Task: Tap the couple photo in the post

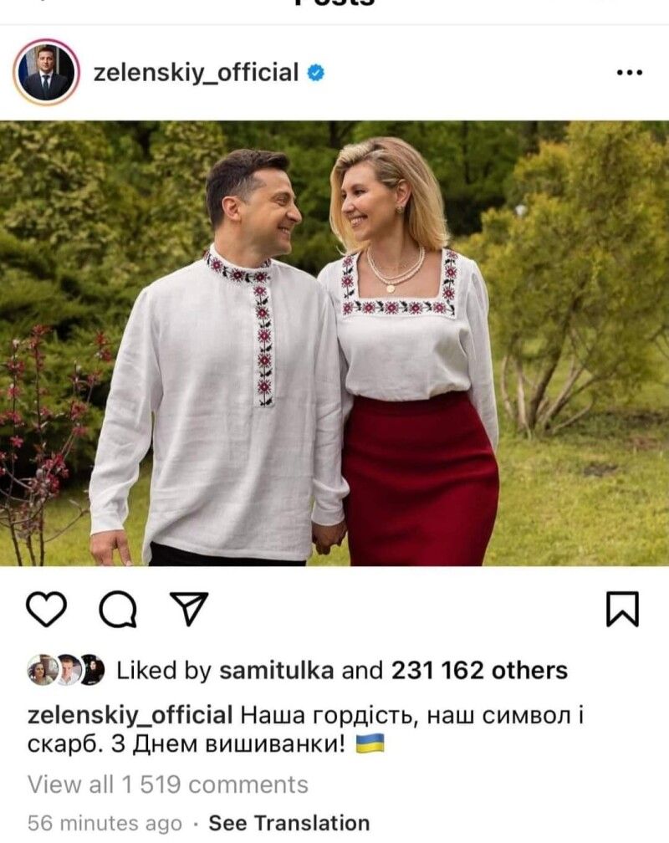Action: coord(334,344)
